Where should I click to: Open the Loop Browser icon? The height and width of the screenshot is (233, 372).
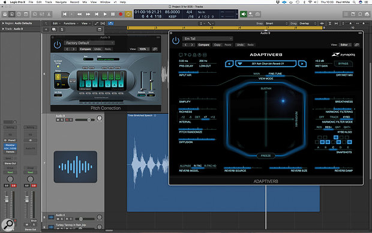[x=360, y=14]
